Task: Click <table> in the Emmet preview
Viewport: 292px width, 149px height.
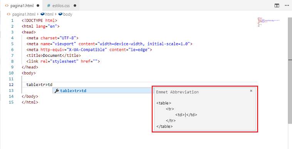Action: pos(164,103)
